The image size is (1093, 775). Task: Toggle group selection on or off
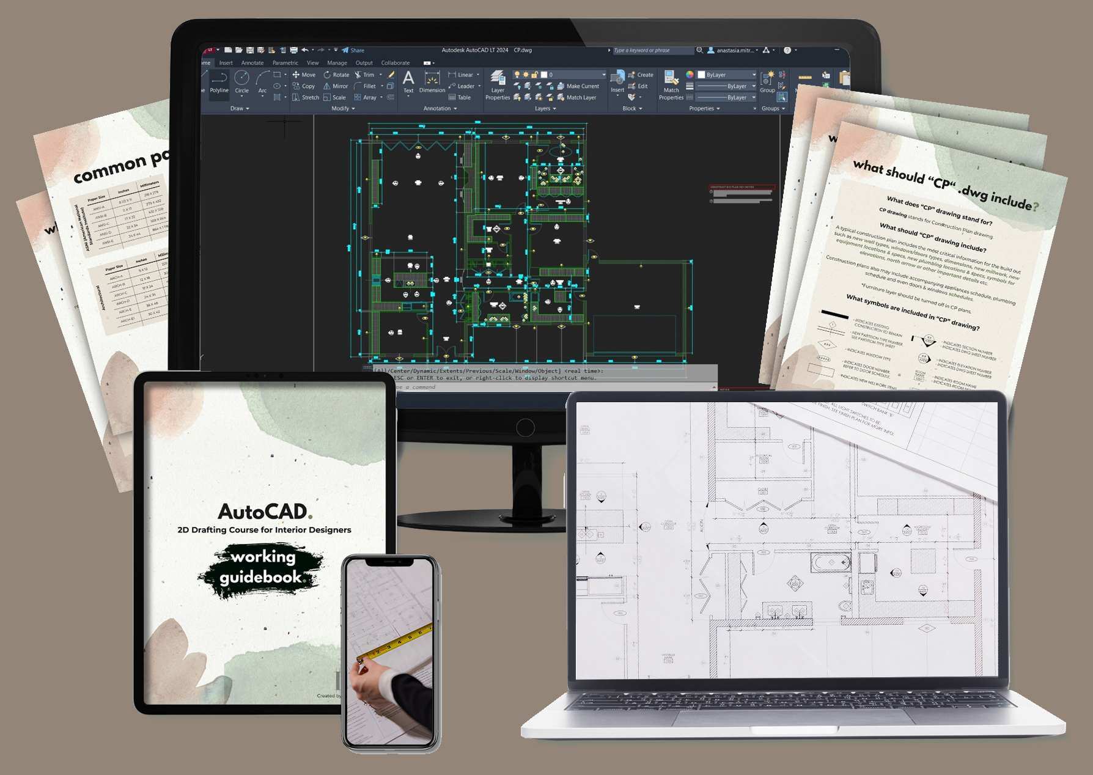782,97
